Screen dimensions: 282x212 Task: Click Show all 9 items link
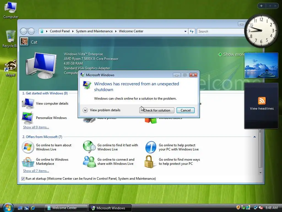(36, 127)
